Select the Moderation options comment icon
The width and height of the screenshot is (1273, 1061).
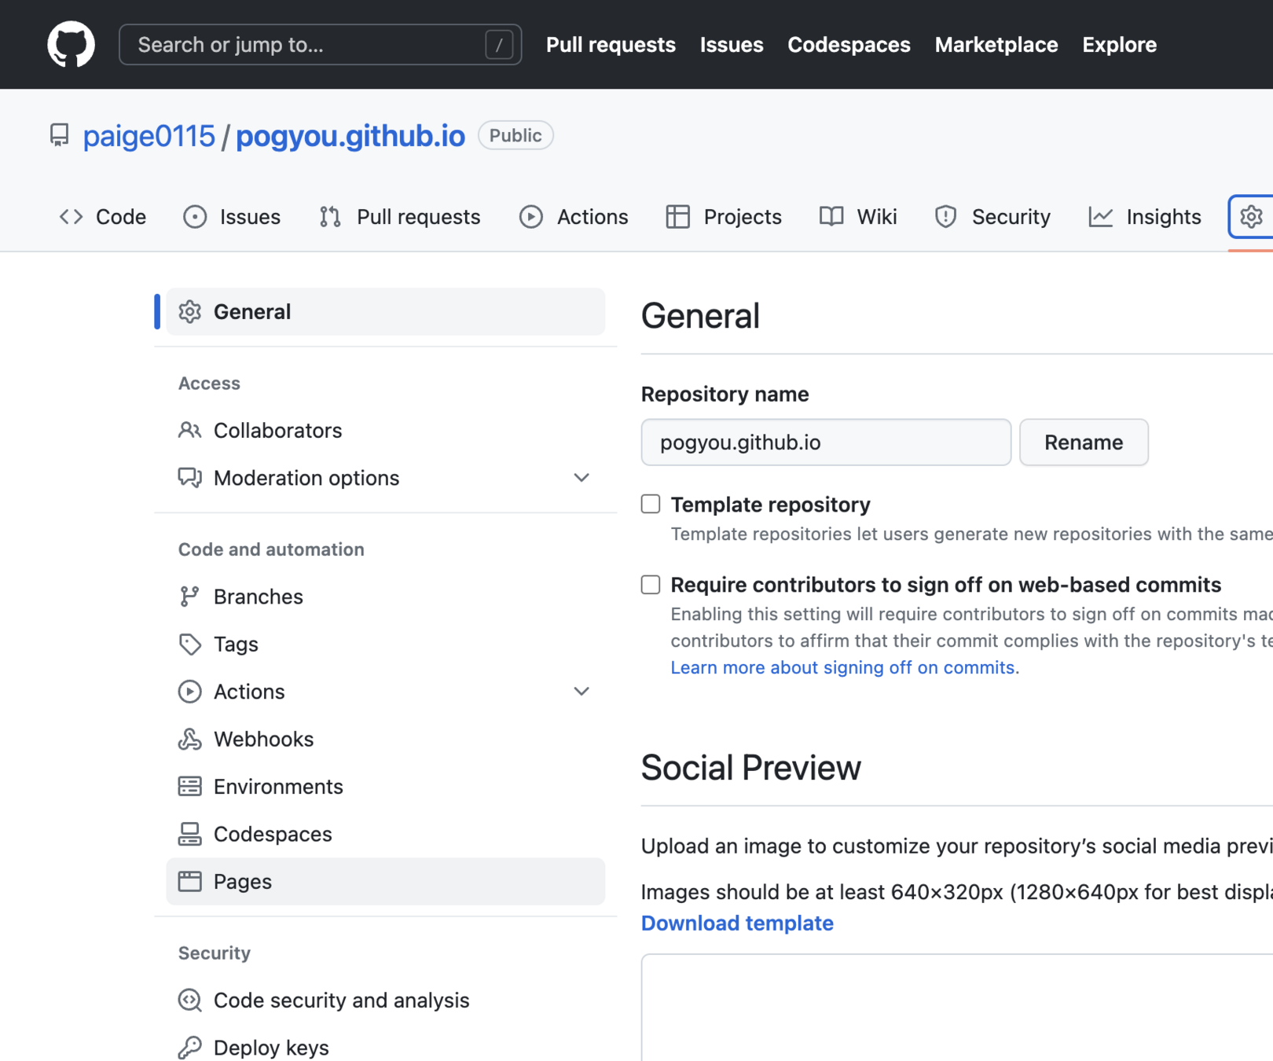[x=189, y=478]
